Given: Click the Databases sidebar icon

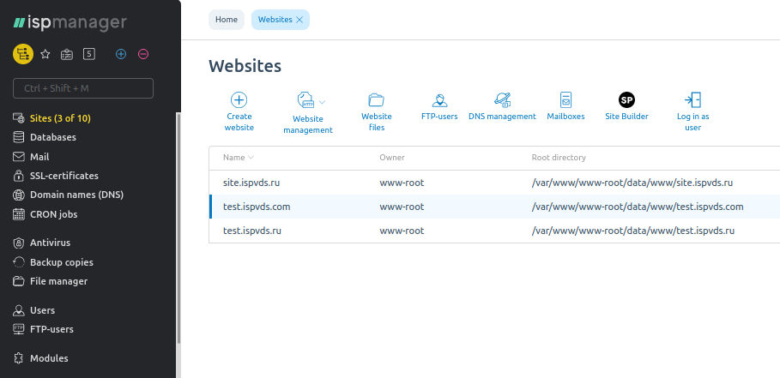Looking at the screenshot, I should 18,137.
